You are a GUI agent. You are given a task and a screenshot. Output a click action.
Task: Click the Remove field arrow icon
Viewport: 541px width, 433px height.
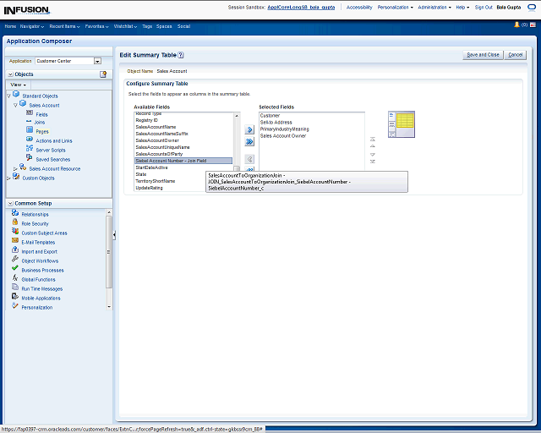pyautogui.click(x=249, y=159)
